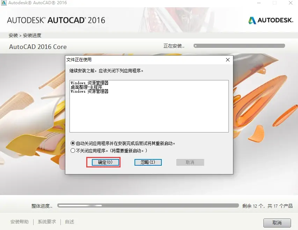Select 自动关闭应用程序 radio option

click(73, 143)
